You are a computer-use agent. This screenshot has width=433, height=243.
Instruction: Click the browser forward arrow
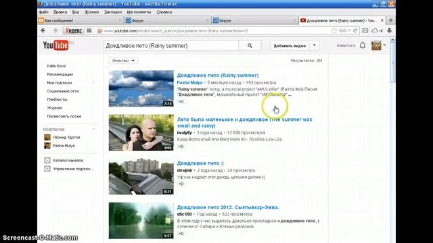55,30
